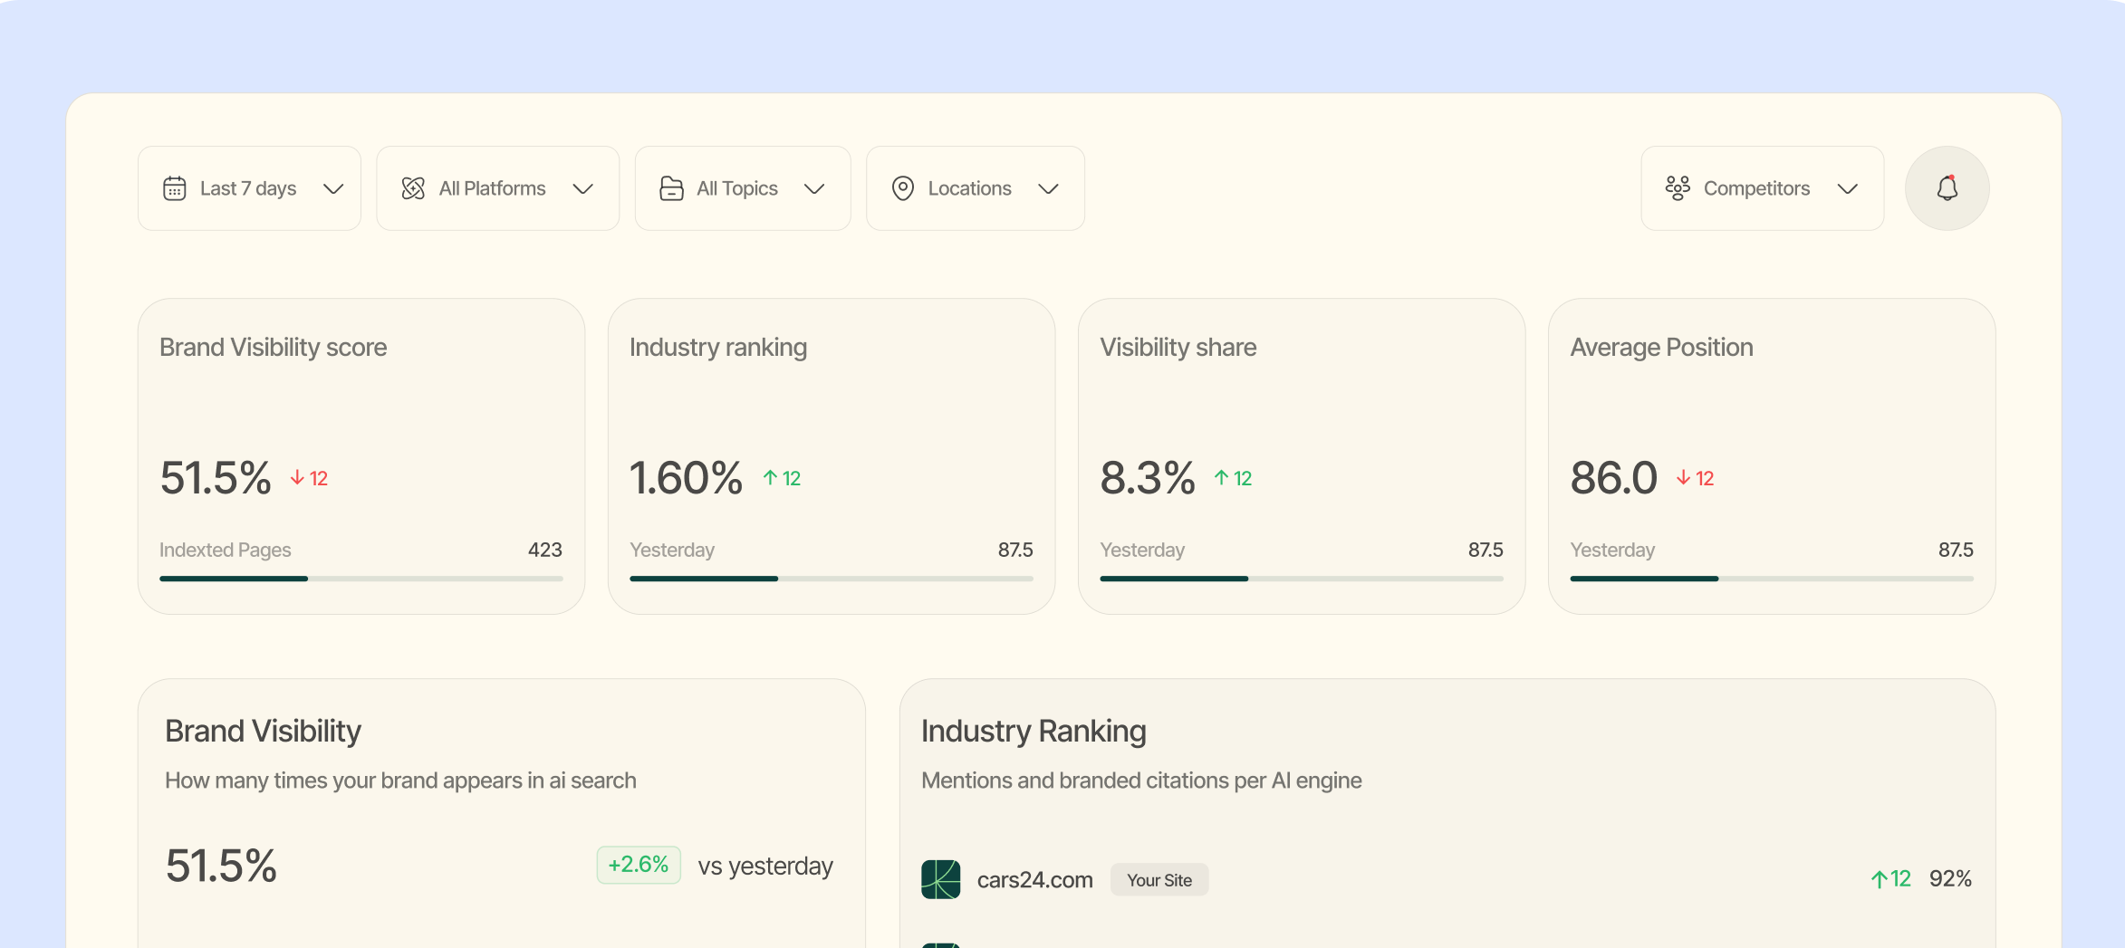This screenshot has height=948, width=2125.
Task: Select the Your Site badge
Action: pos(1159,880)
